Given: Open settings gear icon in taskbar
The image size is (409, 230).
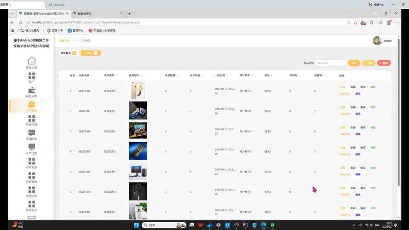Looking at the screenshot, I should coord(219,225).
